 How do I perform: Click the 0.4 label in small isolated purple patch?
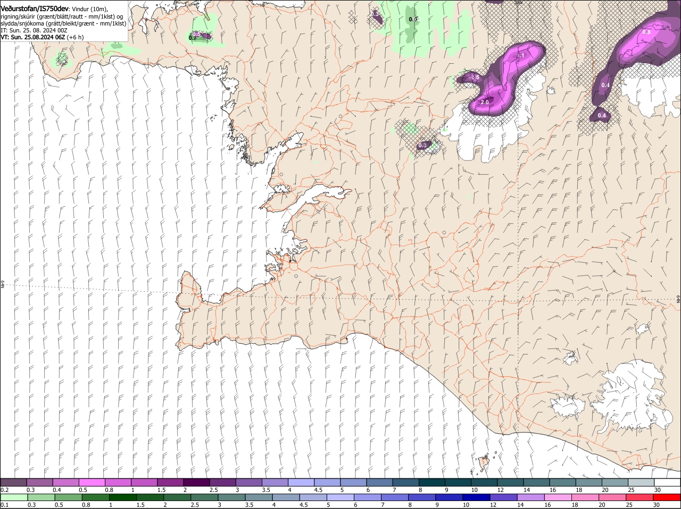coord(602,115)
